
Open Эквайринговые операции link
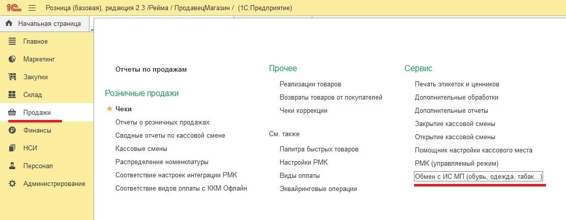(x=318, y=188)
